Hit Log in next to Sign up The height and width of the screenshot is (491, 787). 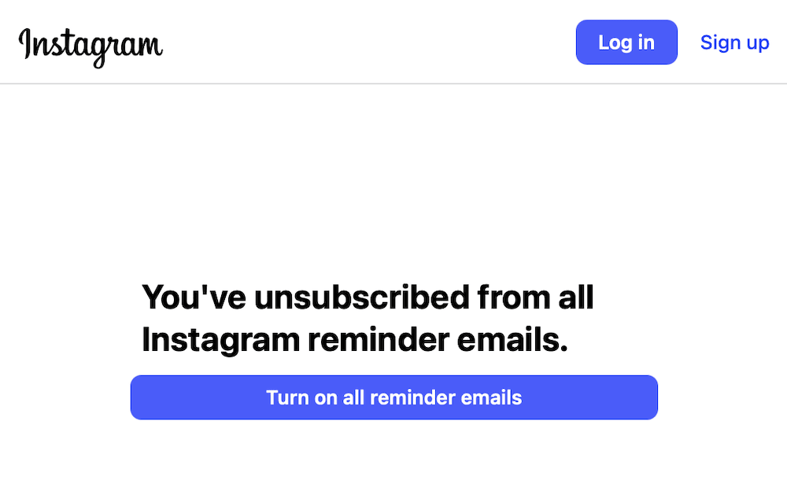pos(626,42)
